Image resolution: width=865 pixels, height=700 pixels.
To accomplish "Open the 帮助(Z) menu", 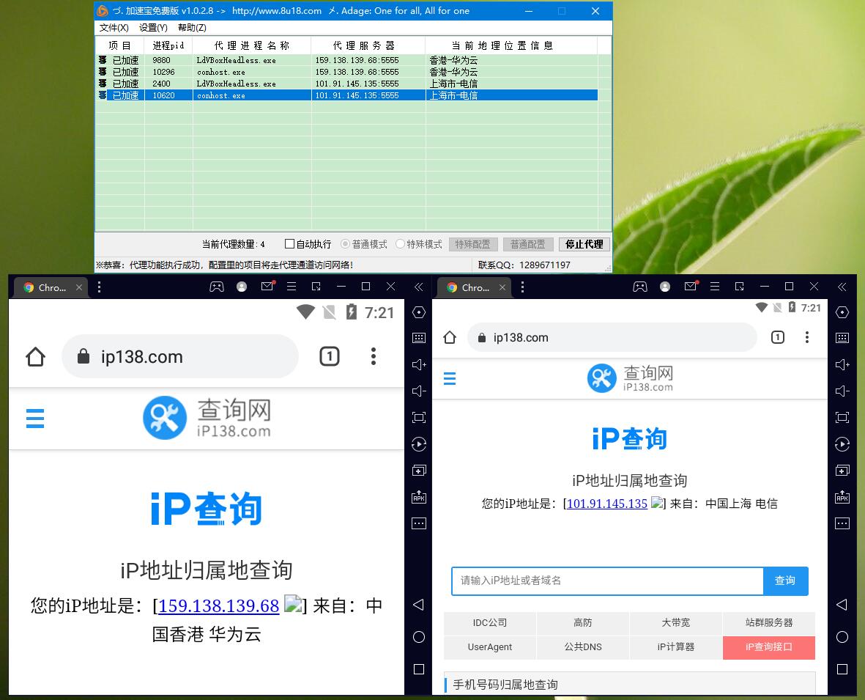I will pos(192,28).
